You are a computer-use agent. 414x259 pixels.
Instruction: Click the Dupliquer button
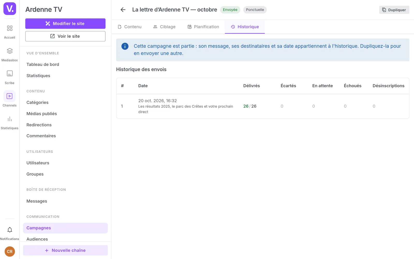tap(394, 10)
